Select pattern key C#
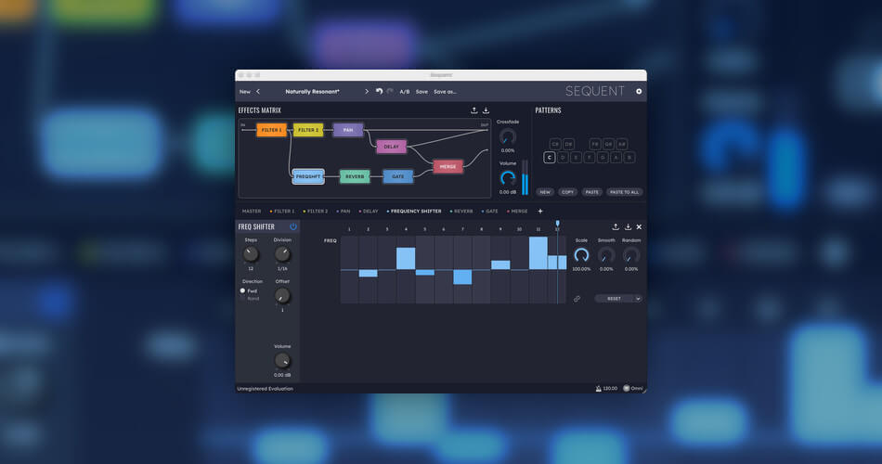 [x=555, y=144]
